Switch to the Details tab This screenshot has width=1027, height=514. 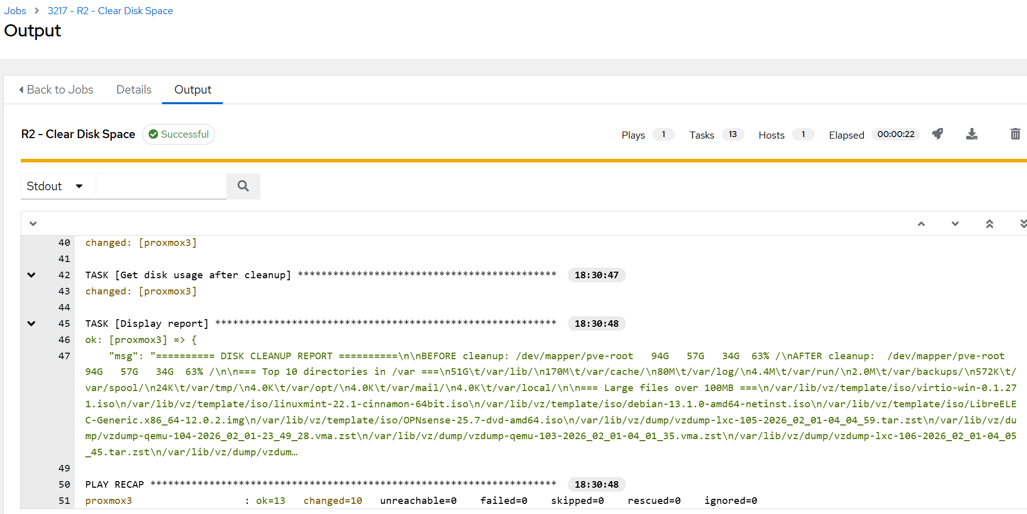(x=134, y=90)
